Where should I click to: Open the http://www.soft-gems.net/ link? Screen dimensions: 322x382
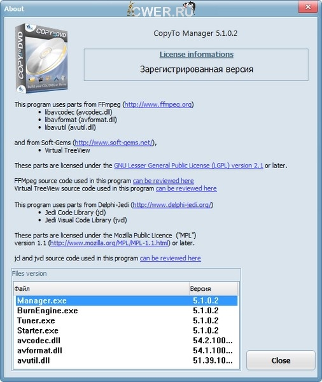click(115, 143)
